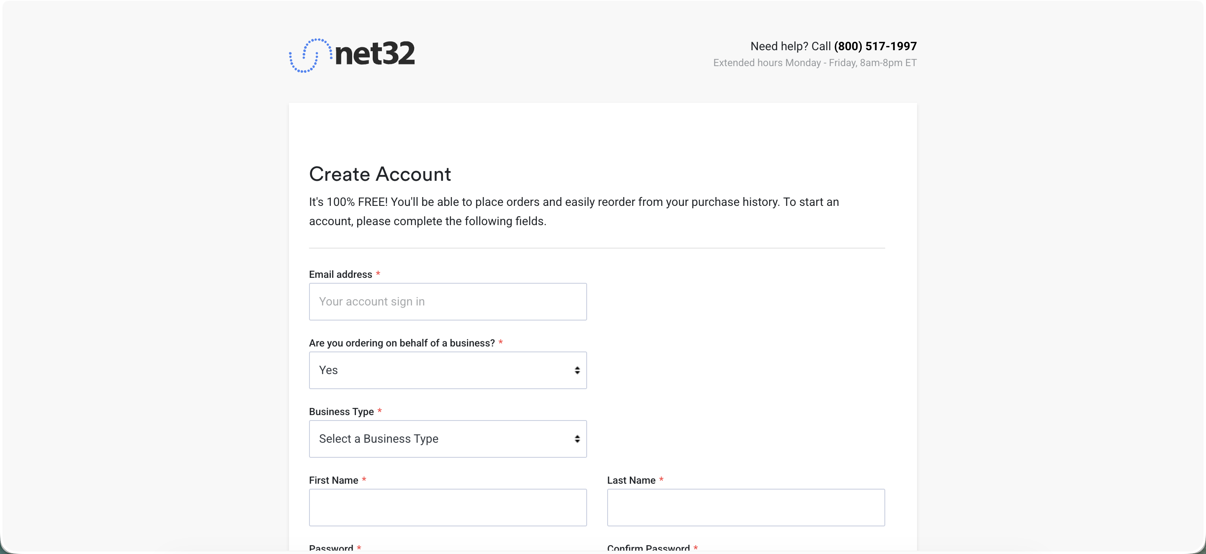Viewport: 1206px width, 554px height.
Task: Click the 'Are you ordering on behalf' label
Action: pyautogui.click(x=402, y=343)
